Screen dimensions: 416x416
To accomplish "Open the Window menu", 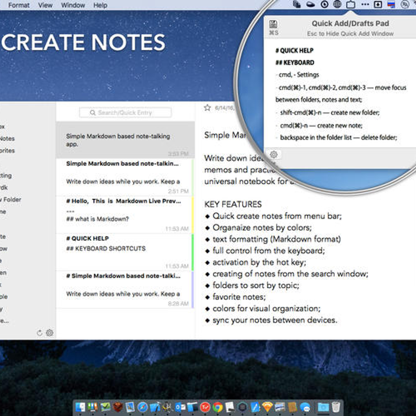I will pos(73,5).
